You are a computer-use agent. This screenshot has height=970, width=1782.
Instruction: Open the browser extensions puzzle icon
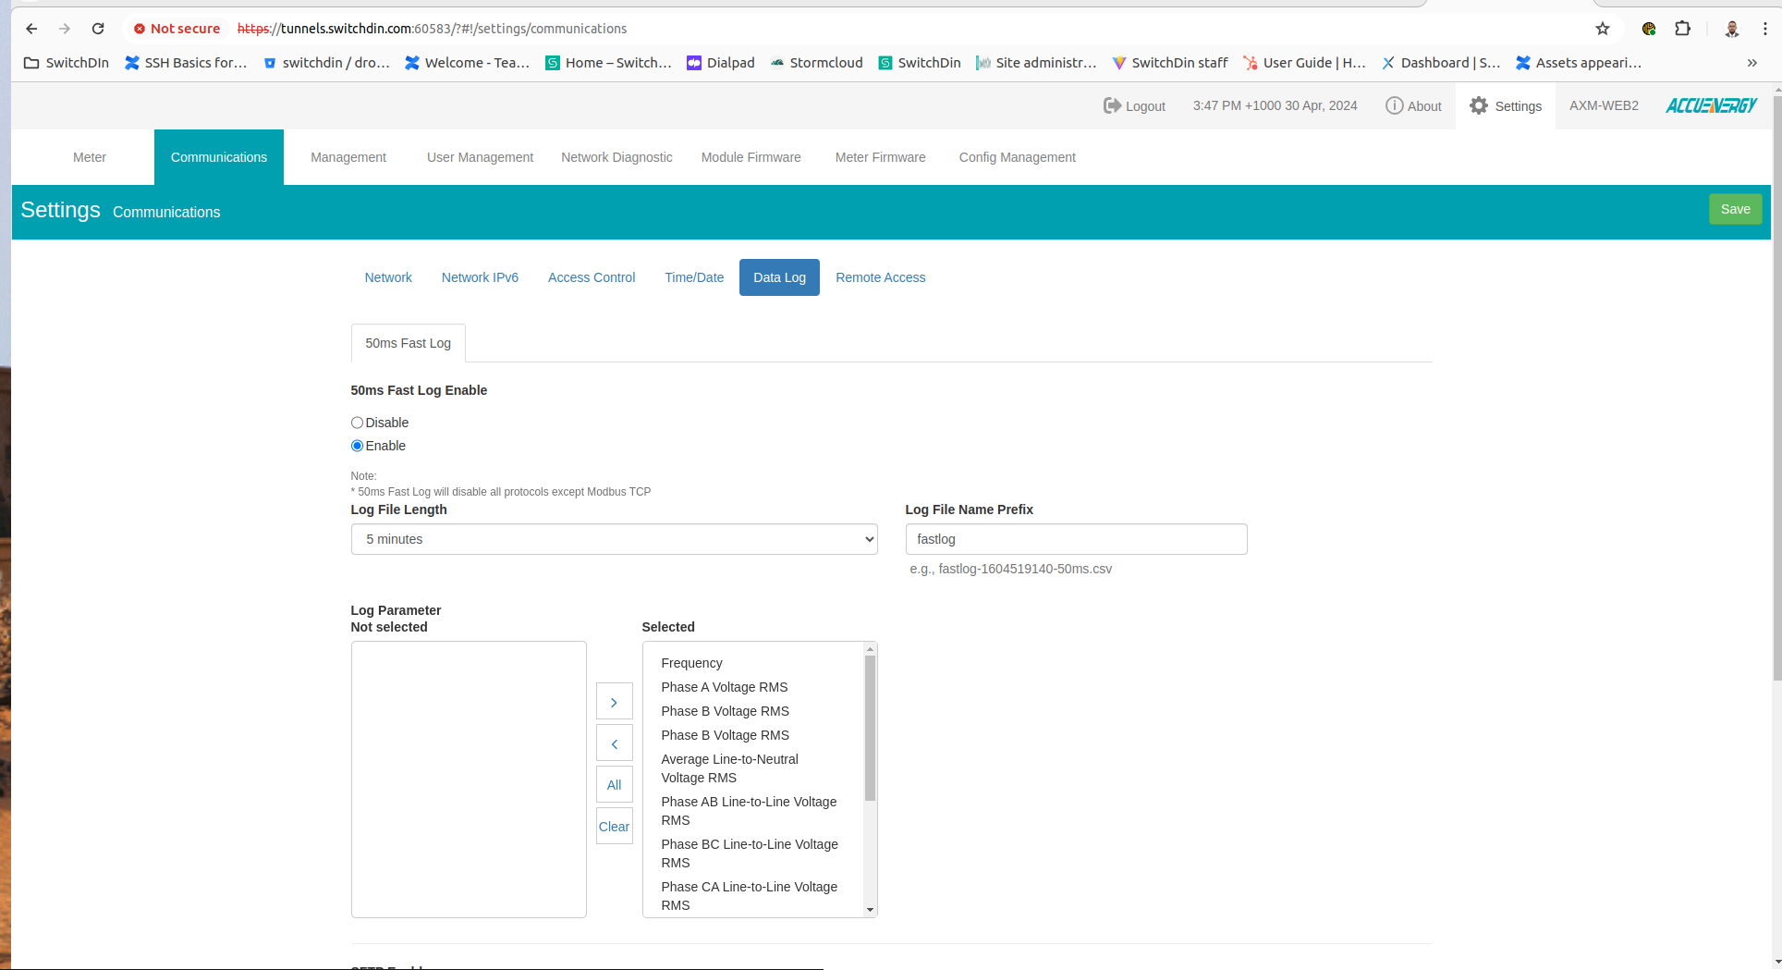click(1682, 29)
